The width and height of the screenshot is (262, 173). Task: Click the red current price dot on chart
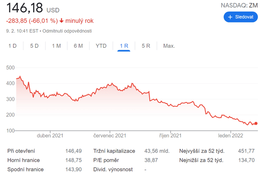coord(256,124)
